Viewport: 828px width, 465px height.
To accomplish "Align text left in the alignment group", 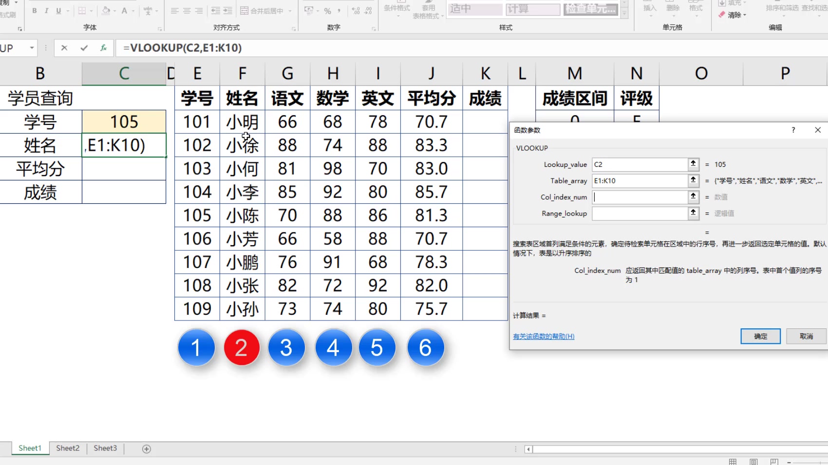I will pos(174,11).
